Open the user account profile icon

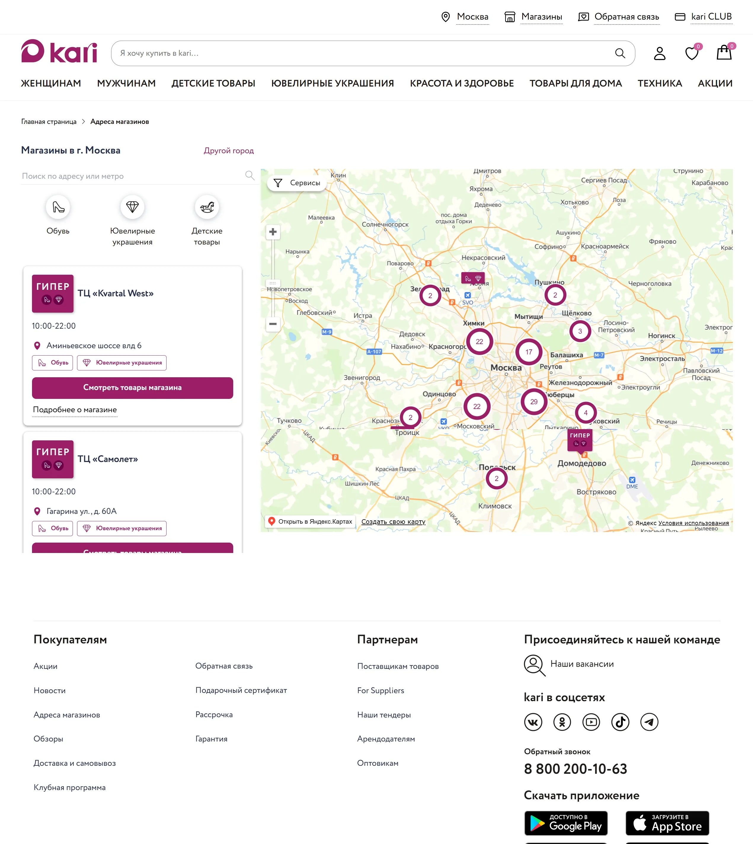(659, 53)
